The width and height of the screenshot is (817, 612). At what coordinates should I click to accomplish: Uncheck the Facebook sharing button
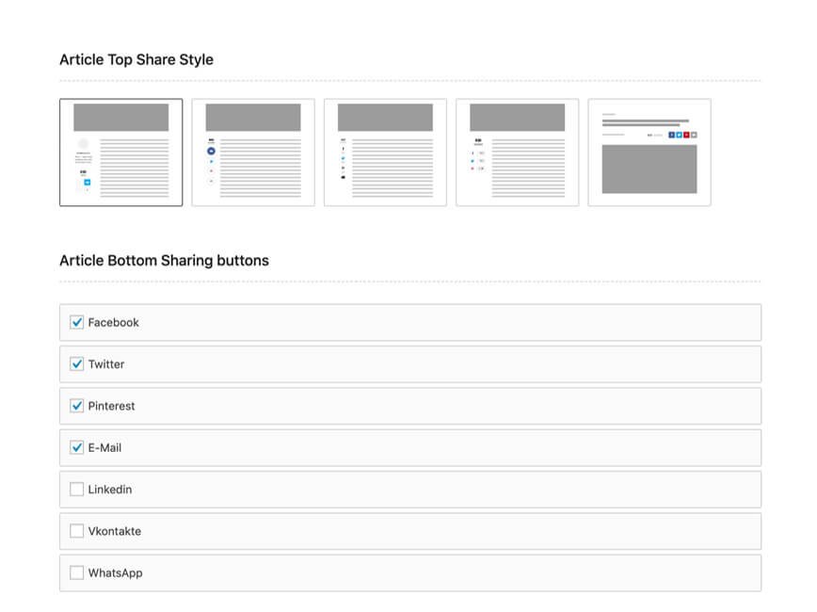(x=76, y=322)
